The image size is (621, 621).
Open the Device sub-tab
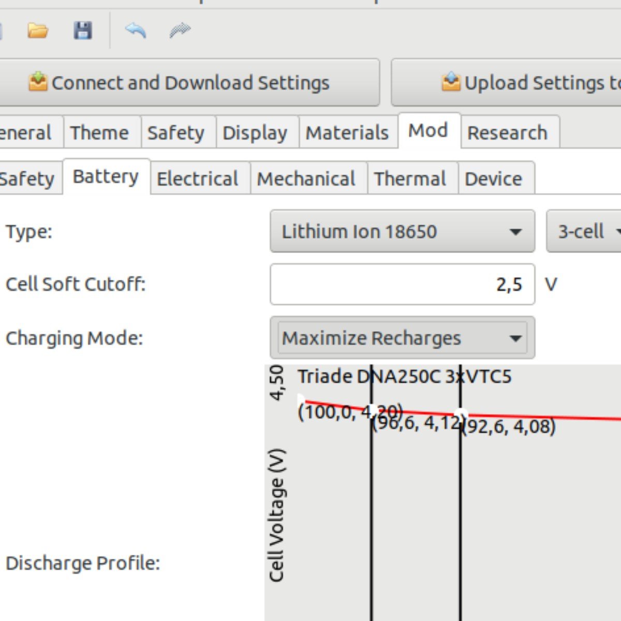point(493,179)
